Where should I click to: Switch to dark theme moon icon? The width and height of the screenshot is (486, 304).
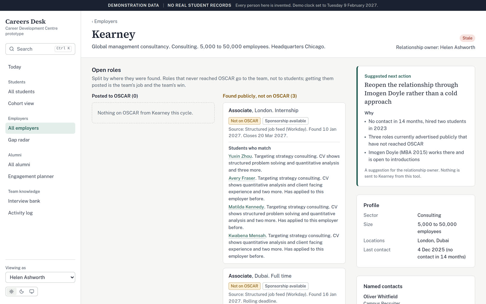pyautogui.click(x=22, y=292)
